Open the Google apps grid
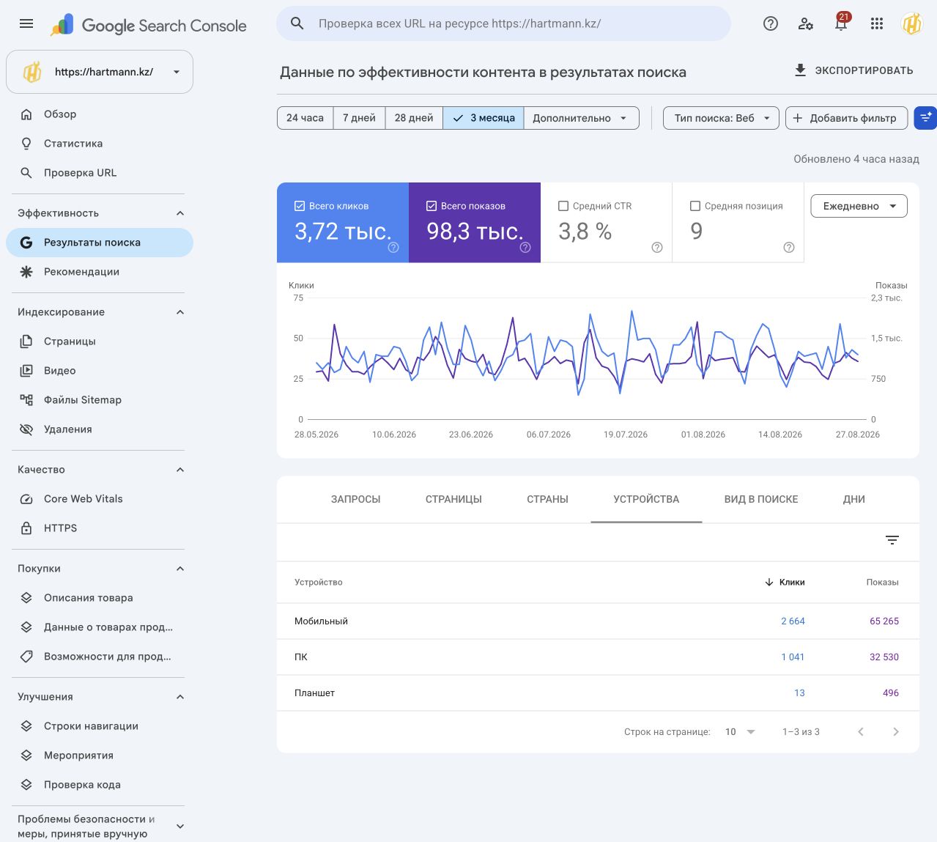This screenshot has width=937, height=842. click(877, 24)
